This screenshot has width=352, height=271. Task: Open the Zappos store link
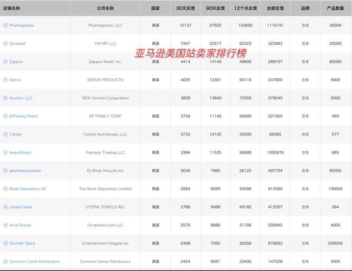(16, 62)
